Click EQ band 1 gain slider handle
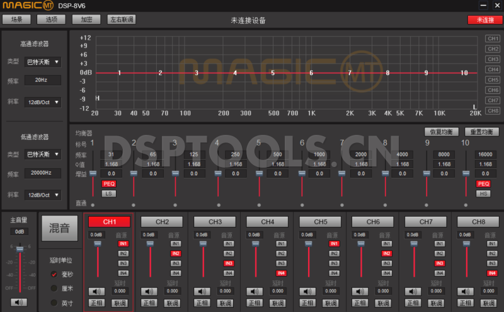The height and width of the screenshot is (312, 504). tap(93, 173)
